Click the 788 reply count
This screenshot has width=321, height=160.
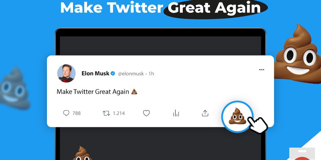(76, 113)
